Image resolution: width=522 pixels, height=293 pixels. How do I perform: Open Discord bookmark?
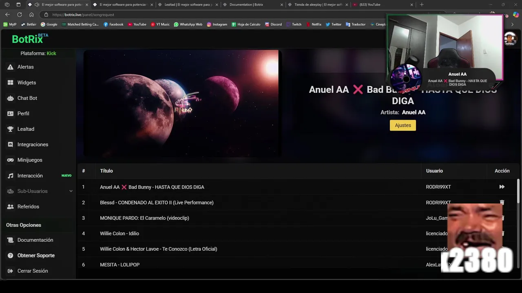point(273,24)
